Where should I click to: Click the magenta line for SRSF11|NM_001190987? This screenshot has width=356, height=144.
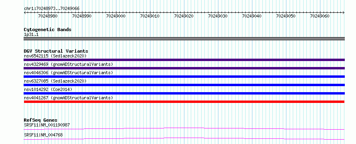click(x=184, y=128)
